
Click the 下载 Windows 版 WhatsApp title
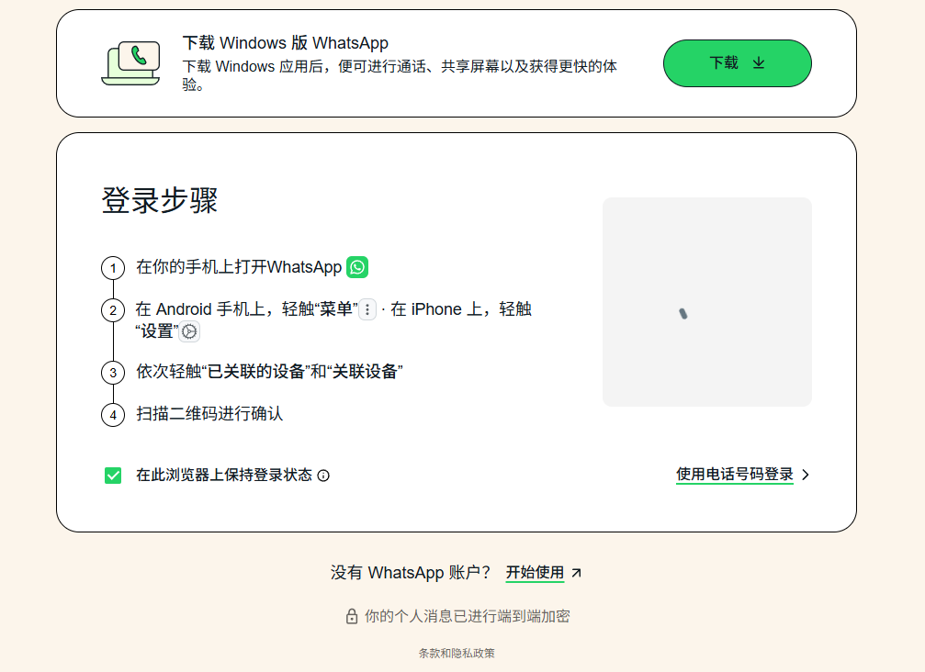click(285, 43)
